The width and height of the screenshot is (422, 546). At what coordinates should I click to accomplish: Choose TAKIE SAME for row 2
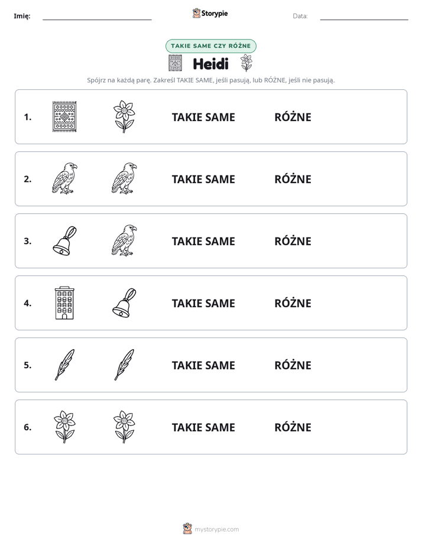point(203,179)
